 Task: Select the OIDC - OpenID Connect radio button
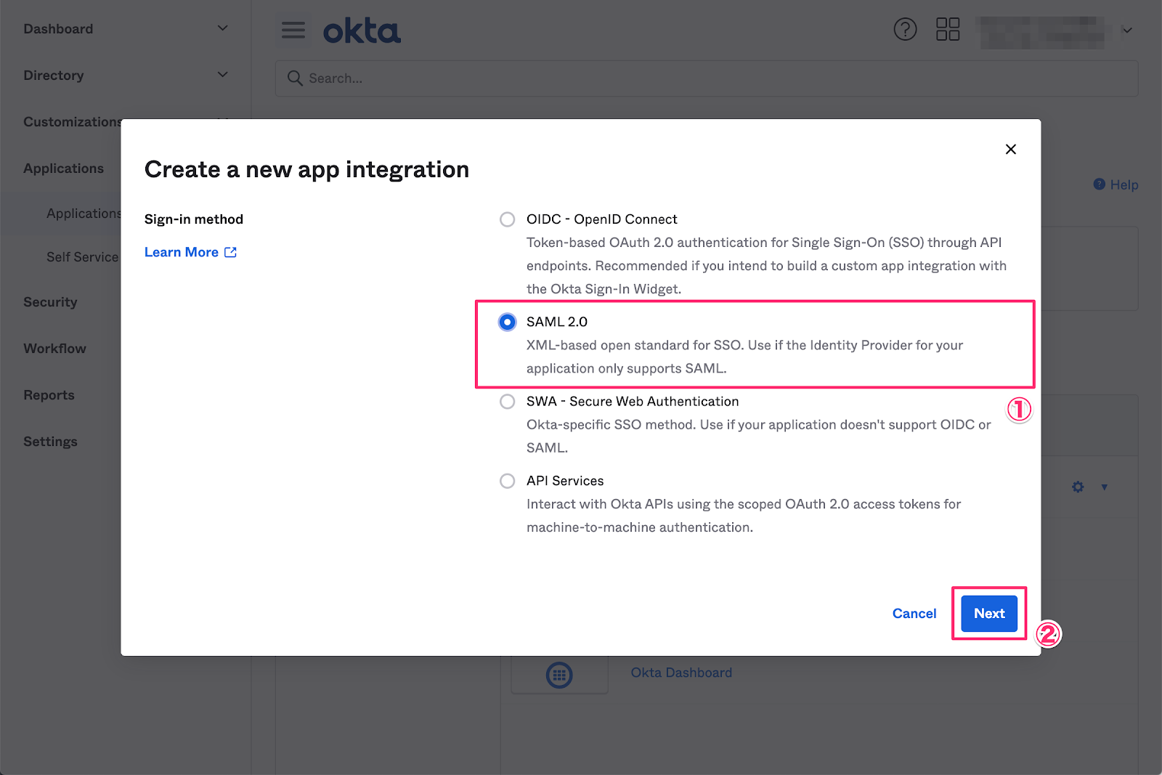(x=507, y=219)
